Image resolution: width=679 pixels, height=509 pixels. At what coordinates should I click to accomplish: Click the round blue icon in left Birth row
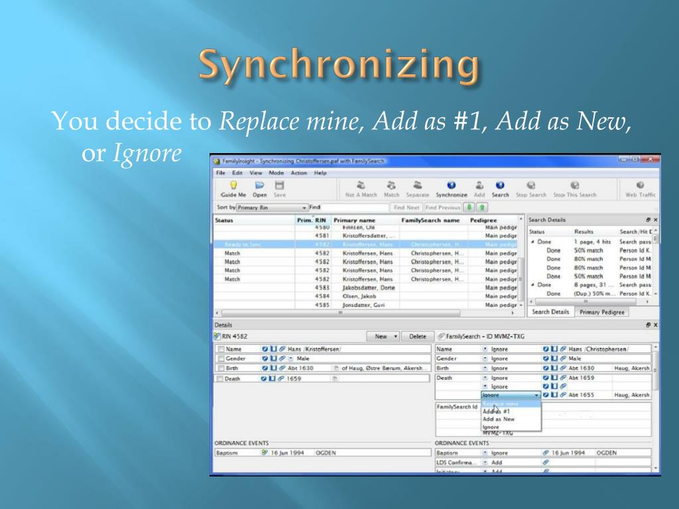264,368
